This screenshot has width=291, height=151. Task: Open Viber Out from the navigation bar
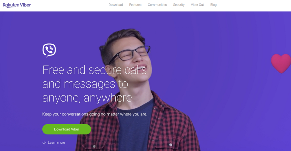pyautogui.click(x=197, y=5)
